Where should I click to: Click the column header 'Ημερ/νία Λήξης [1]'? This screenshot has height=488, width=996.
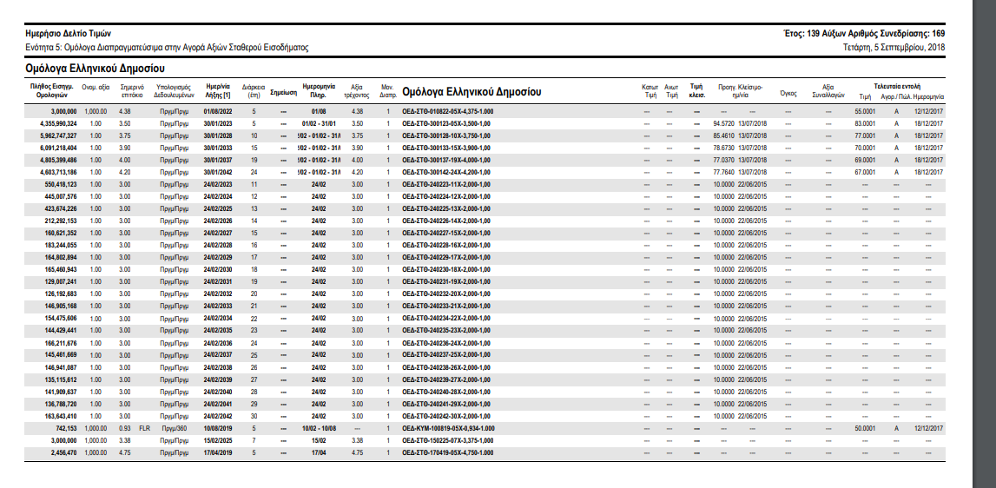coord(219,91)
